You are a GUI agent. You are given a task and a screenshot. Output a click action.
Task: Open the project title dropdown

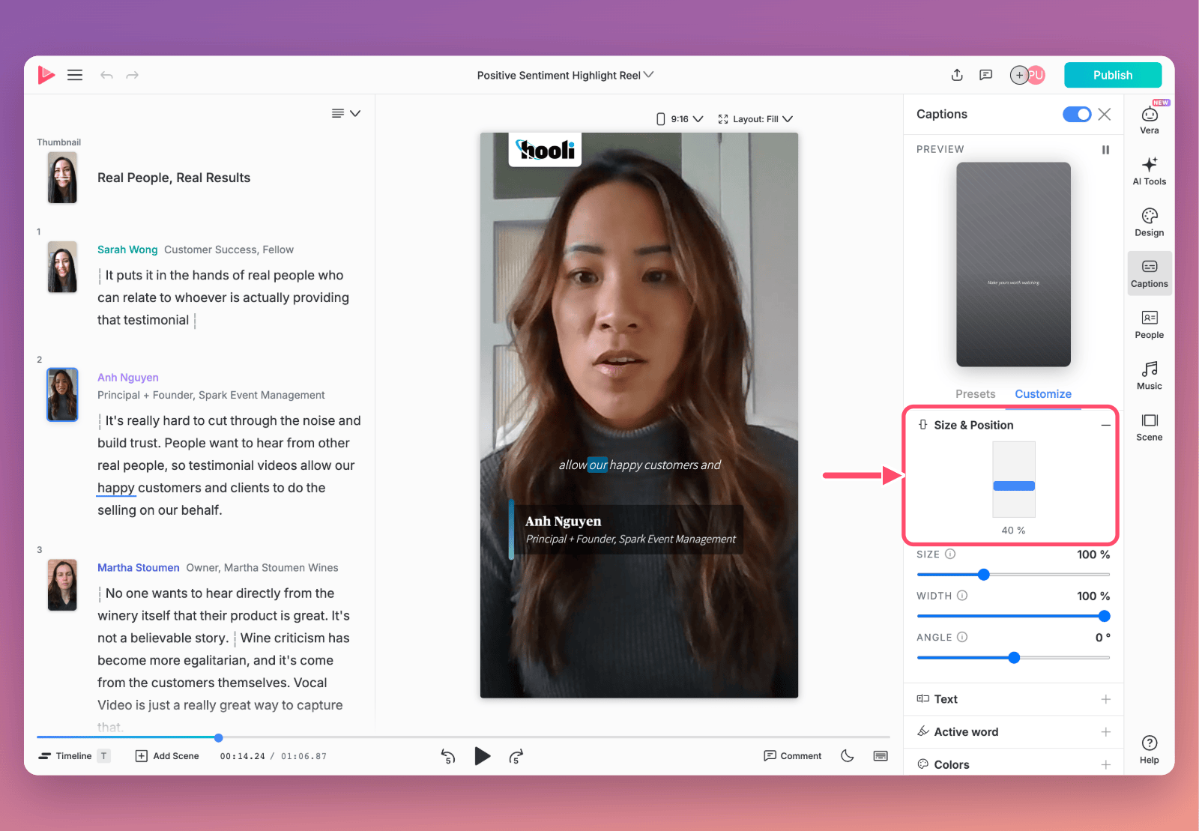tap(565, 75)
